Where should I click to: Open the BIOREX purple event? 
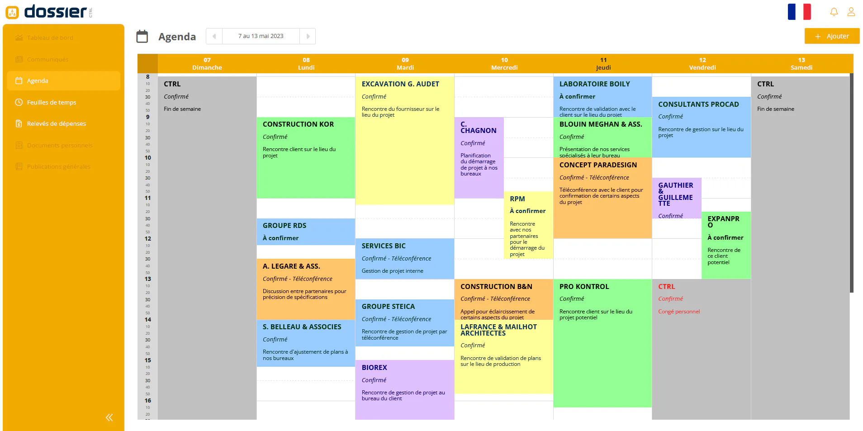(405, 390)
